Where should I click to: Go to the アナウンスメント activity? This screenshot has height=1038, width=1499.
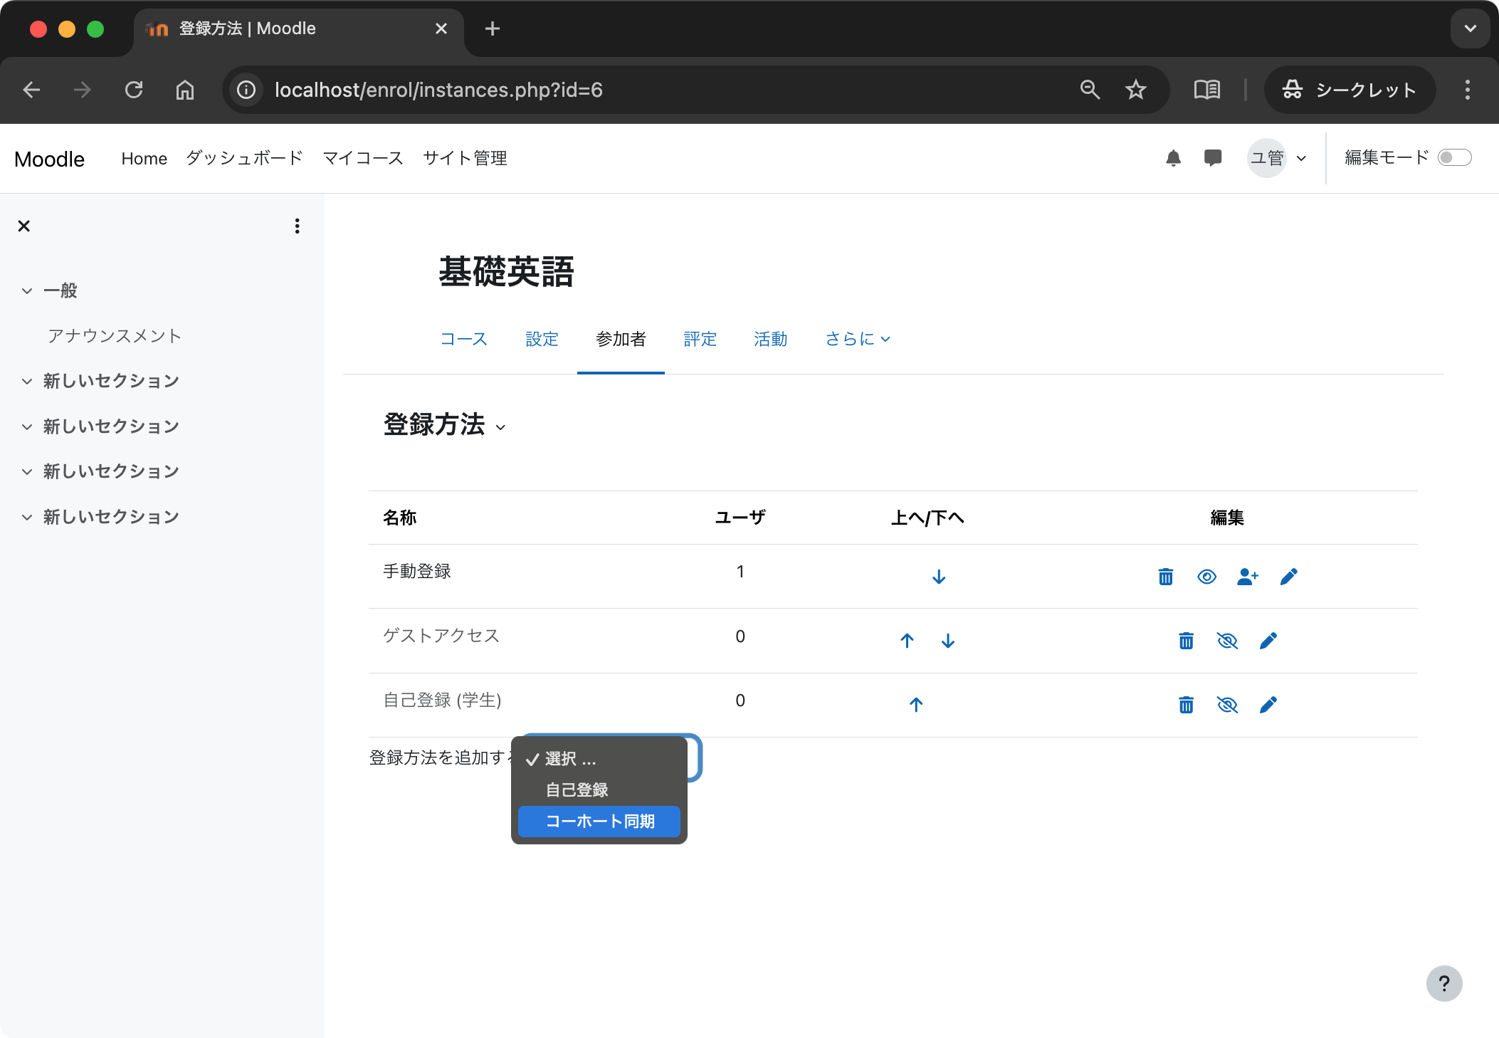pyautogui.click(x=114, y=335)
